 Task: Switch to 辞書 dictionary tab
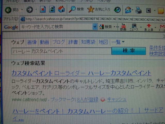73,42
